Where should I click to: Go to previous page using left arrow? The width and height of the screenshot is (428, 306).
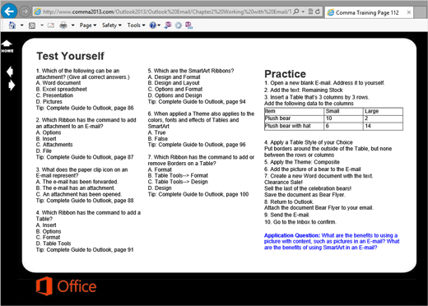pos(10,72)
